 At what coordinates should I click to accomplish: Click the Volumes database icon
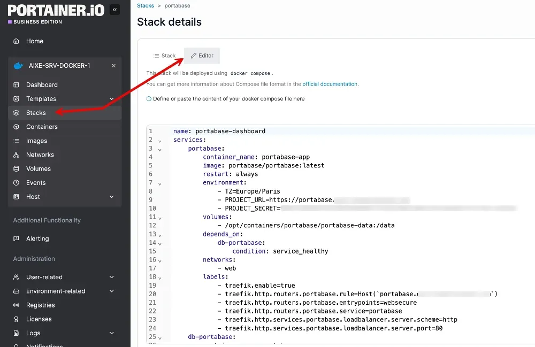[16, 168]
